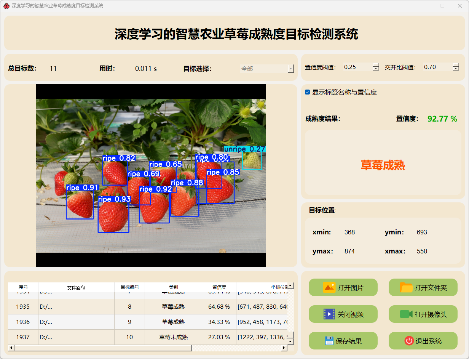Select table row 1935
Screen dimensions: 469x359
click(x=148, y=306)
